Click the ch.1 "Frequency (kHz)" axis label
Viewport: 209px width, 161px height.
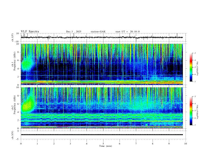click(15, 62)
